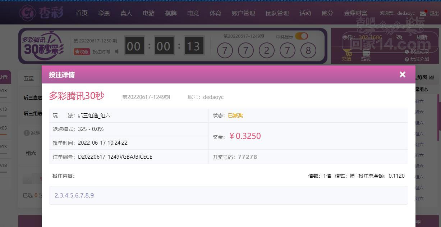Click the first drawn ball 7
This screenshot has width=441, height=227.
[x=225, y=51]
